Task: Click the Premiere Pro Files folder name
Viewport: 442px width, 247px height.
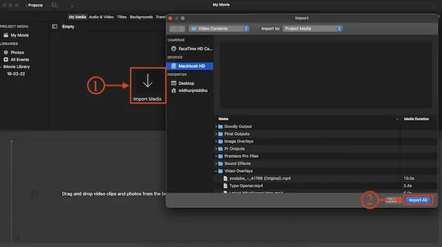Action: point(241,156)
